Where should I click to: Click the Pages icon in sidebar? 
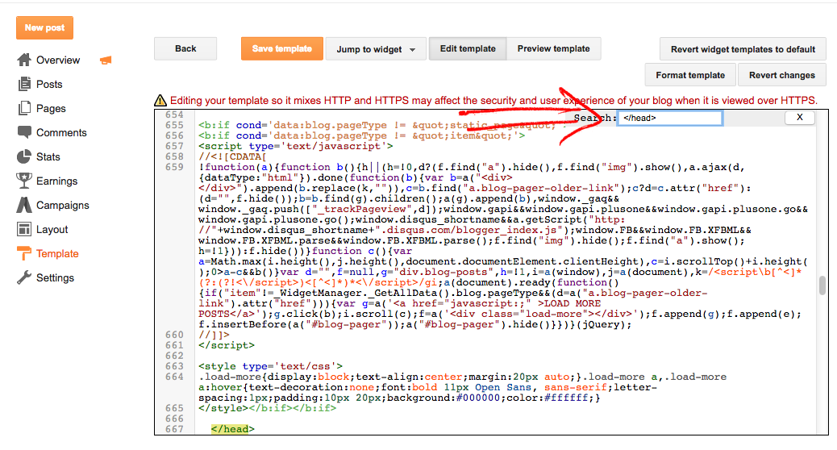coord(24,108)
